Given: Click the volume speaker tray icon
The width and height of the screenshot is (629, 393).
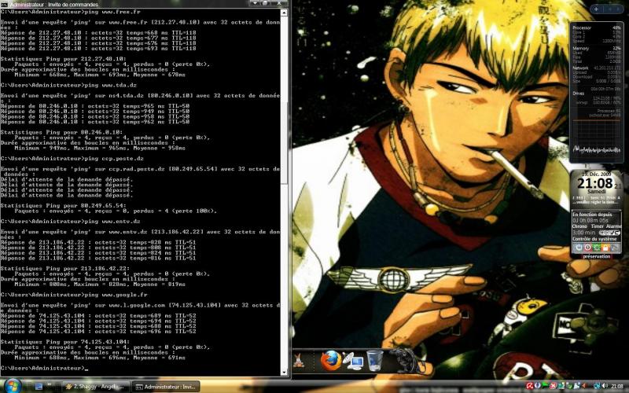Looking at the screenshot, I should pyautogui.click(x=604, y=386).
